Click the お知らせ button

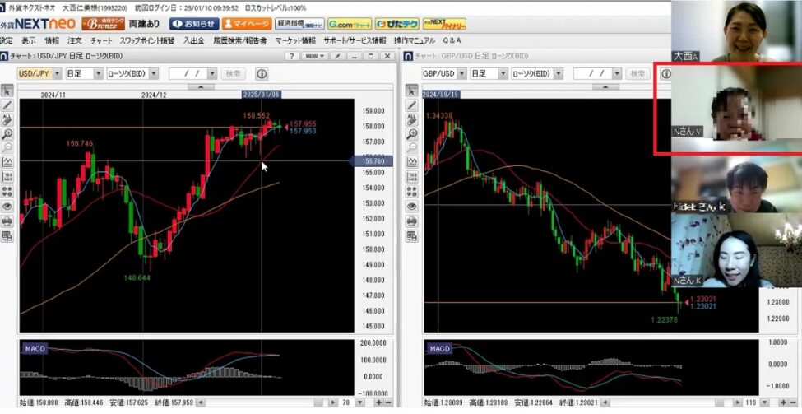pyautogui.click(x=193, y=24)
